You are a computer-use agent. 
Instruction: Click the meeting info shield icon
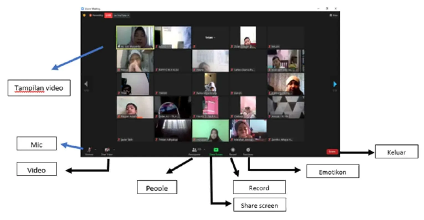(x=84, y=15)
